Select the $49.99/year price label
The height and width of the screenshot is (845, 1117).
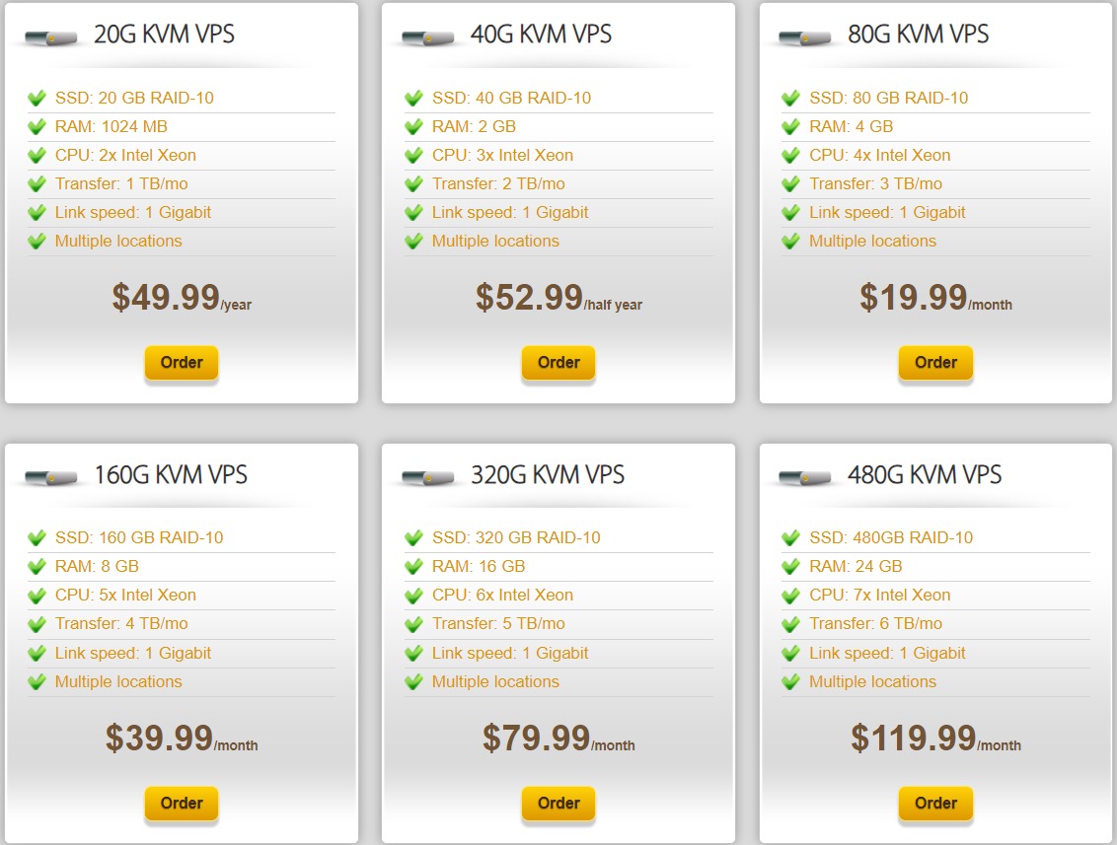point(182,299)
